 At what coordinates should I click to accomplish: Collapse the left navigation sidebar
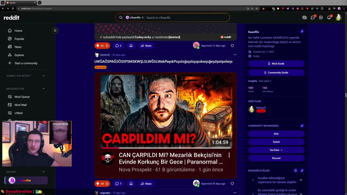click(x=55, y=30)
